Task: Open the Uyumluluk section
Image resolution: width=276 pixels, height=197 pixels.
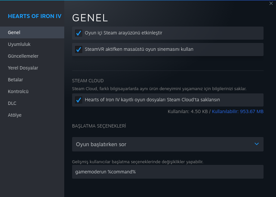Action: tap(19, 44)
